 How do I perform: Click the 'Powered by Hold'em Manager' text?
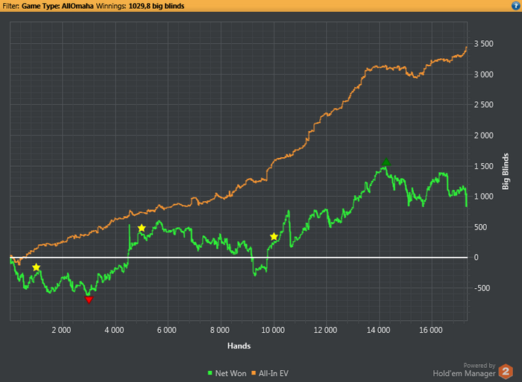465,370
